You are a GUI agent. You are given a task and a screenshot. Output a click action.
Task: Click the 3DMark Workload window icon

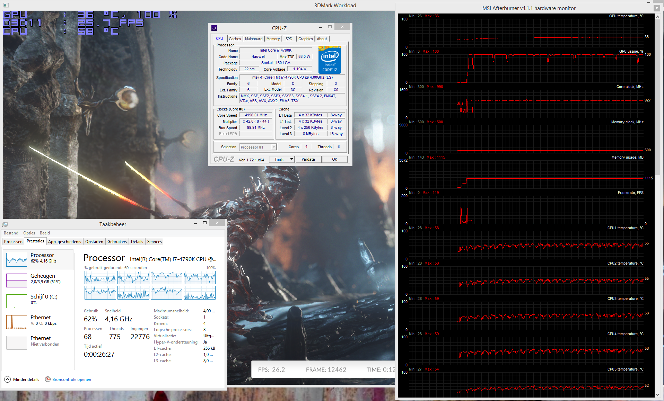click(6, 5)
